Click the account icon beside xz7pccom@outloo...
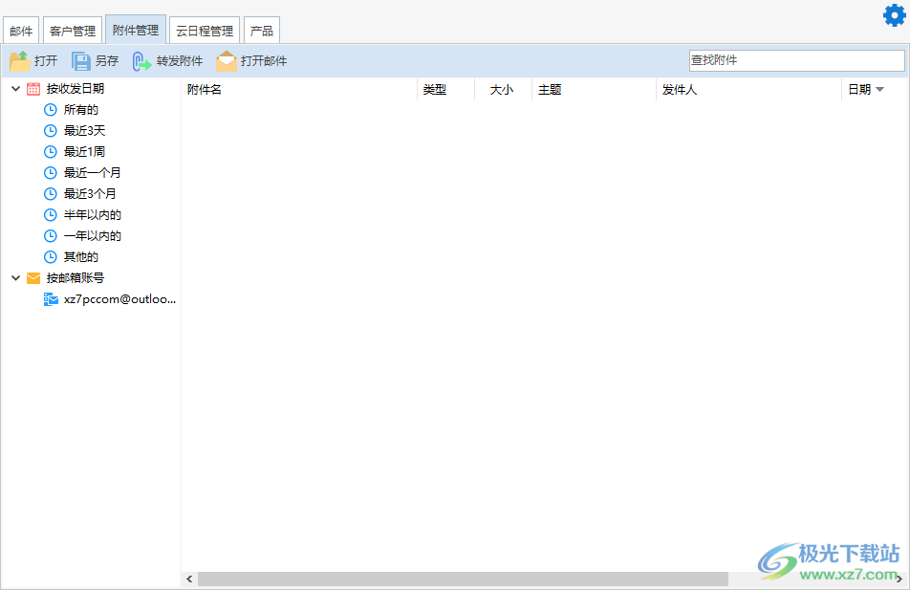Image resolution: width=910 pixels, height=590 pixels. [x=51, y=298]
